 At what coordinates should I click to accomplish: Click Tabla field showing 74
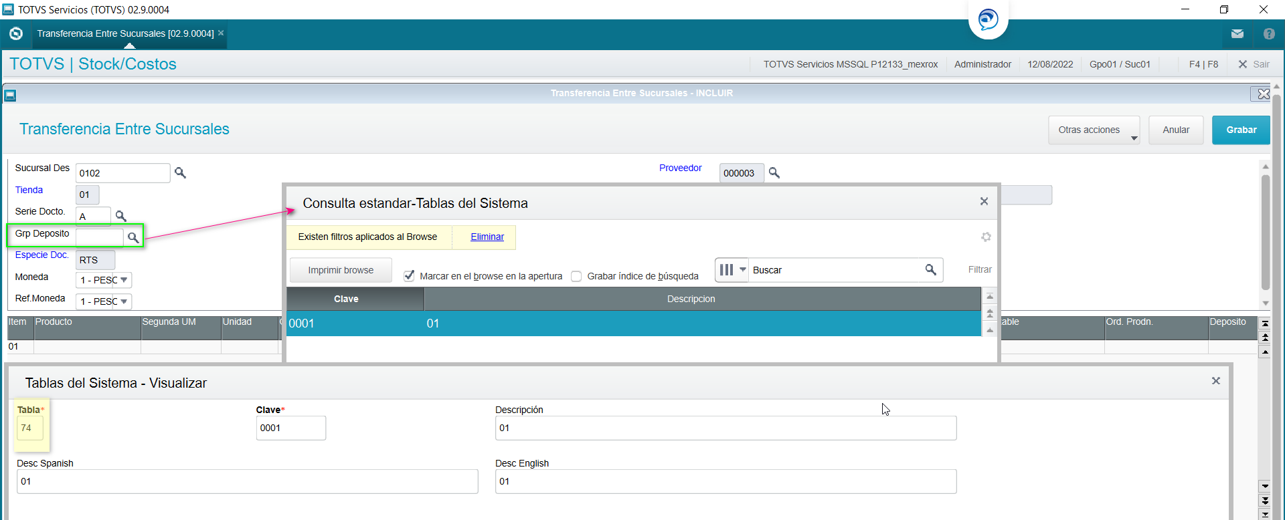[29, 428]
